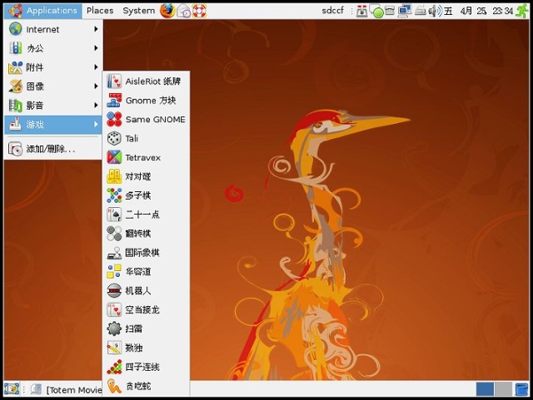Click the arrow next to 影音
The width and height of the screenshot is (533, 400).
click(x=97, y=106)
